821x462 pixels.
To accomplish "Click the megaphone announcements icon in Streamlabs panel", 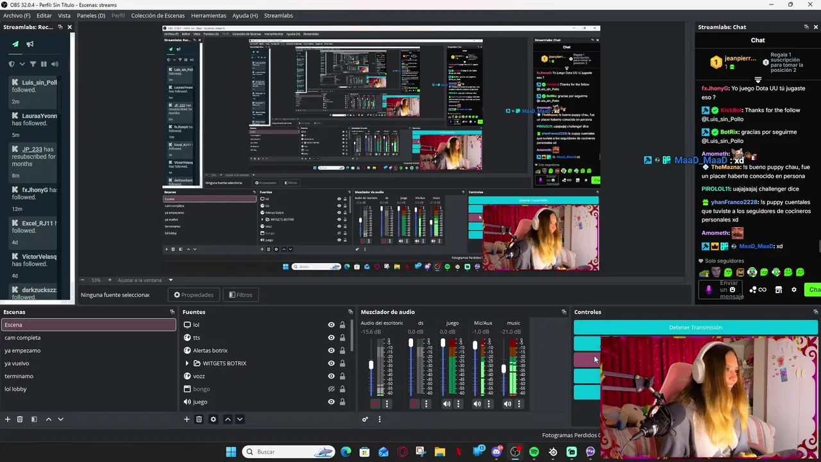I will click(x=30, y=44).
